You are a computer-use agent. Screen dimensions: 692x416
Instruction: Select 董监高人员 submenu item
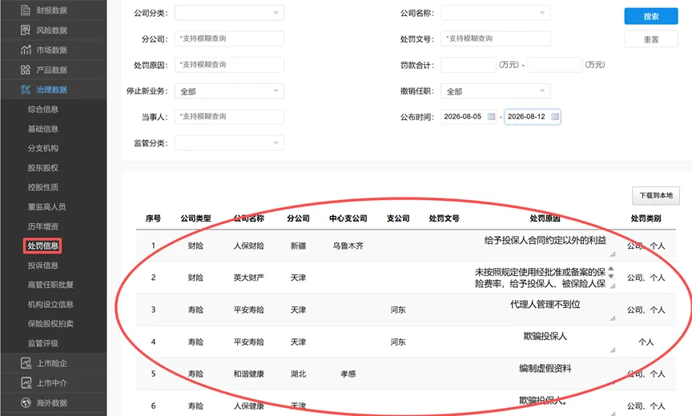(x=46, y=206)
